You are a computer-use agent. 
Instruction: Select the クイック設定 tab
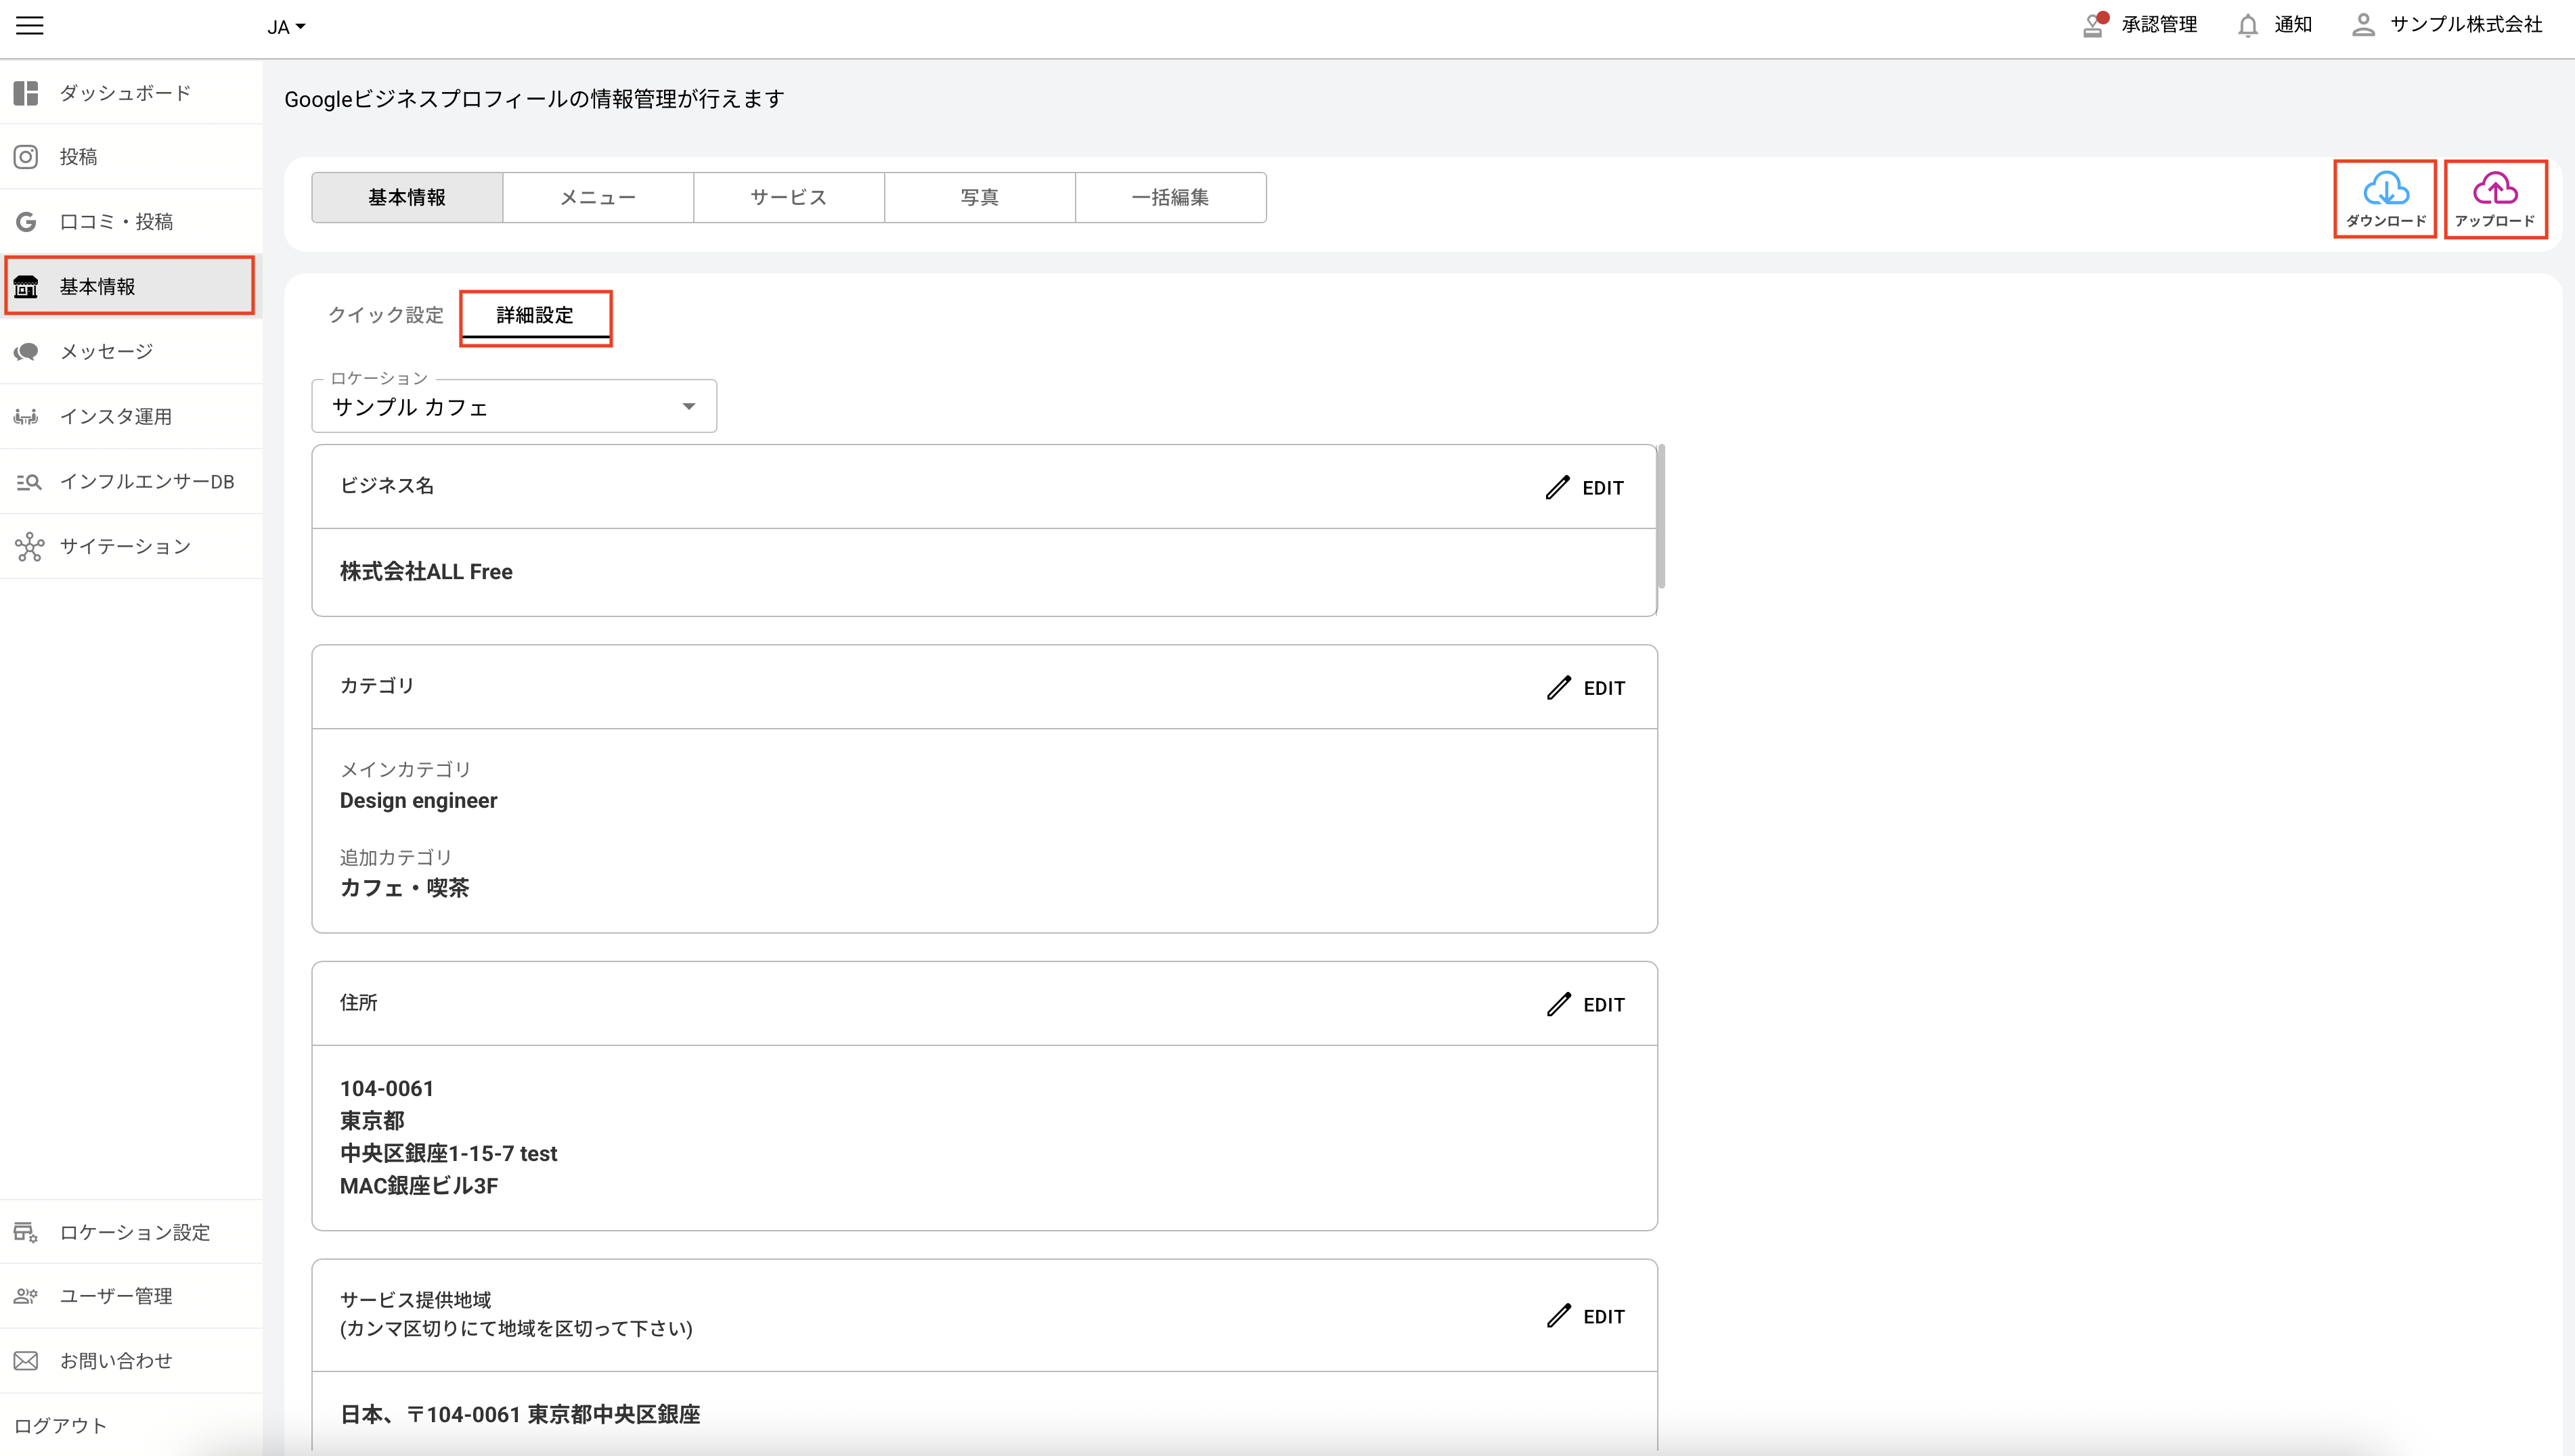click(385, 316)
